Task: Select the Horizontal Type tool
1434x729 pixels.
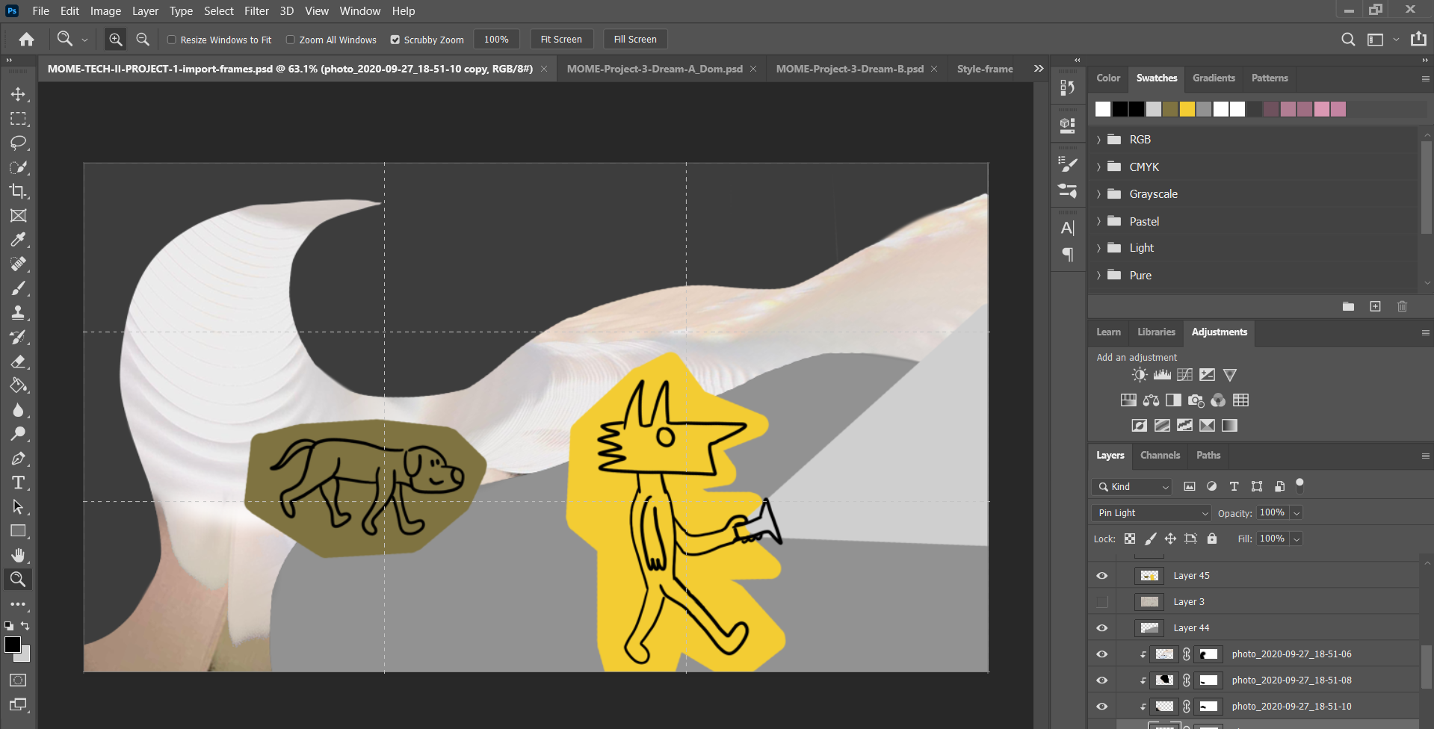Action: point(19,483)
